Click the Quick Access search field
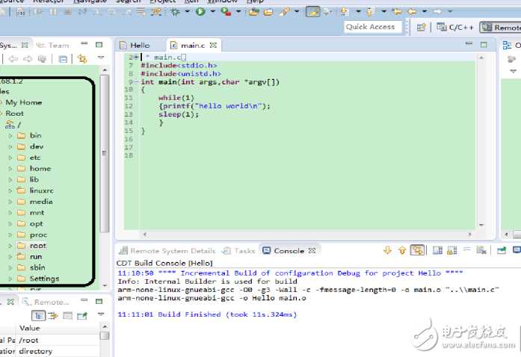The image size is (521, 357). tap(371, 27)
